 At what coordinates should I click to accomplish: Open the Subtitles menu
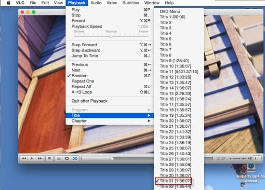pyautogui.click(x=131, y=3)
